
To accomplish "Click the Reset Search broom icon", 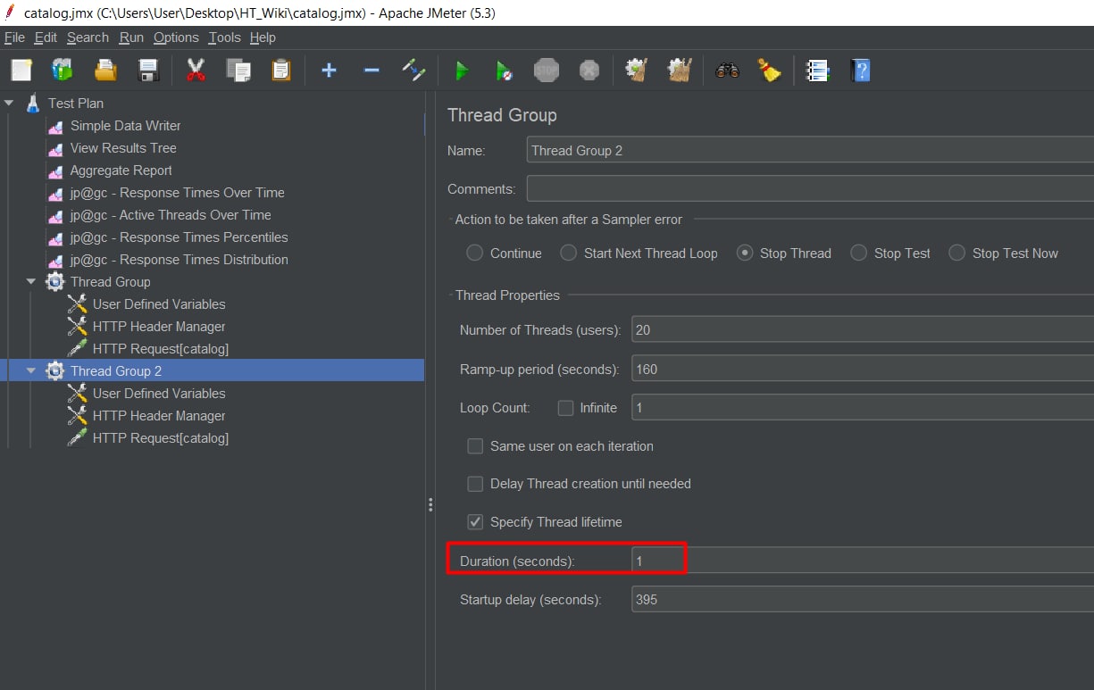I will click(770, 70).
